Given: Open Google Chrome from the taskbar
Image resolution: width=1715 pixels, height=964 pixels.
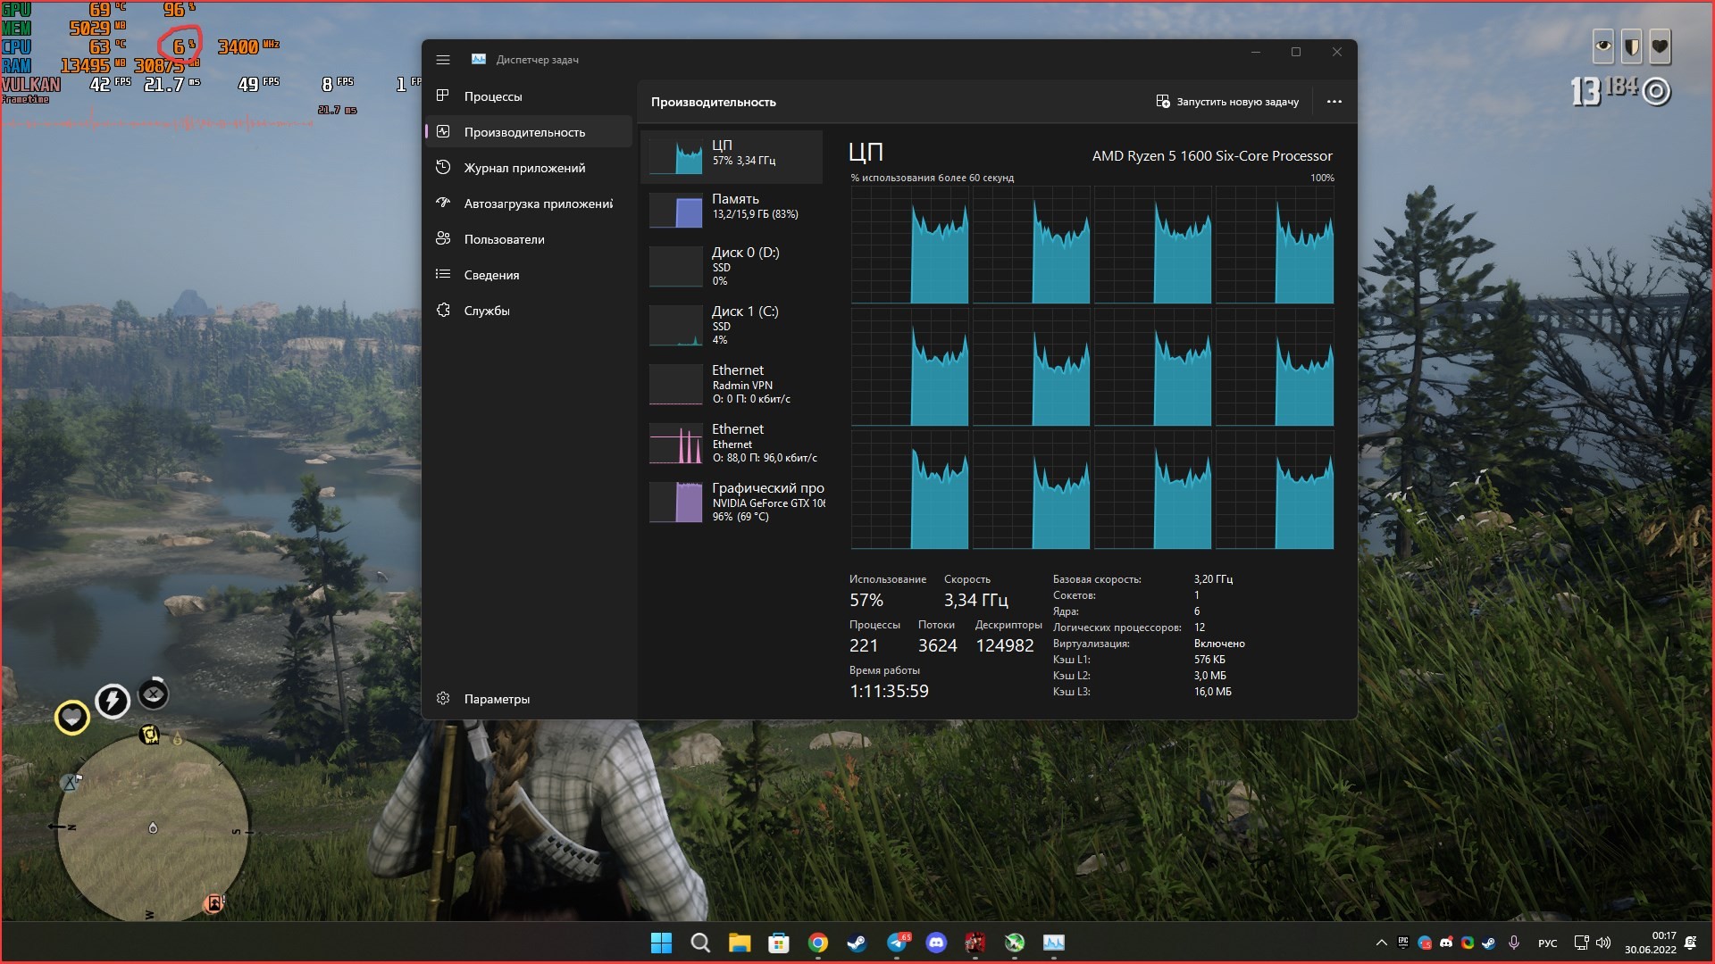Looking at the screenshot, I should point(818,943).
